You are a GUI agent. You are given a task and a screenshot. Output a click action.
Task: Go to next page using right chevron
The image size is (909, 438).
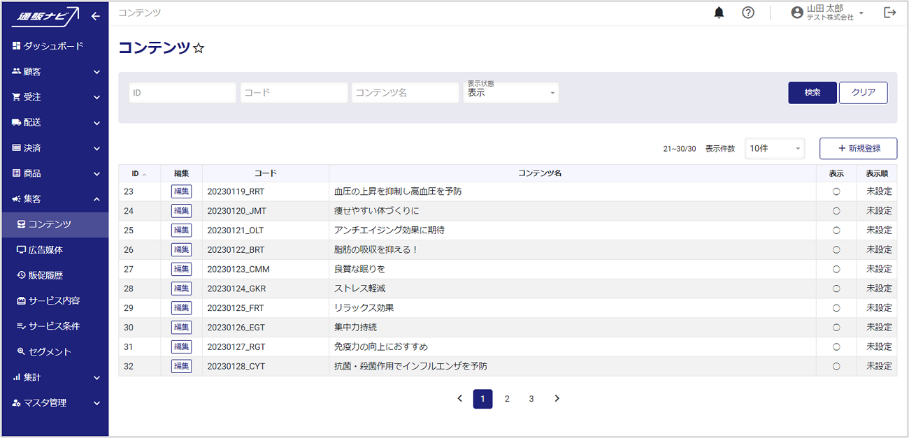[x=557, y=398]
